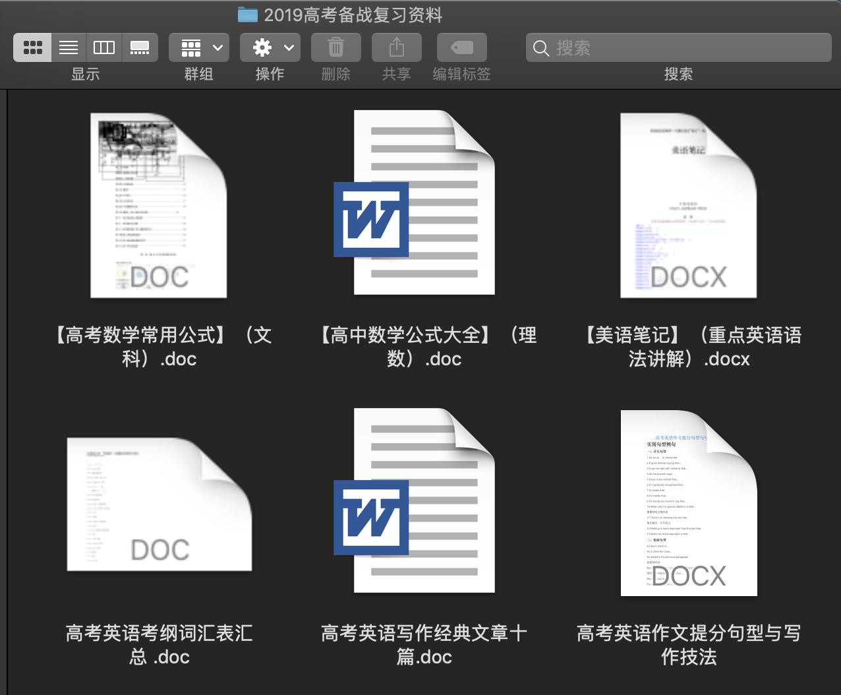
Task: Click the 编辑标签 tag icon
Action: click(x=461, y=47)
